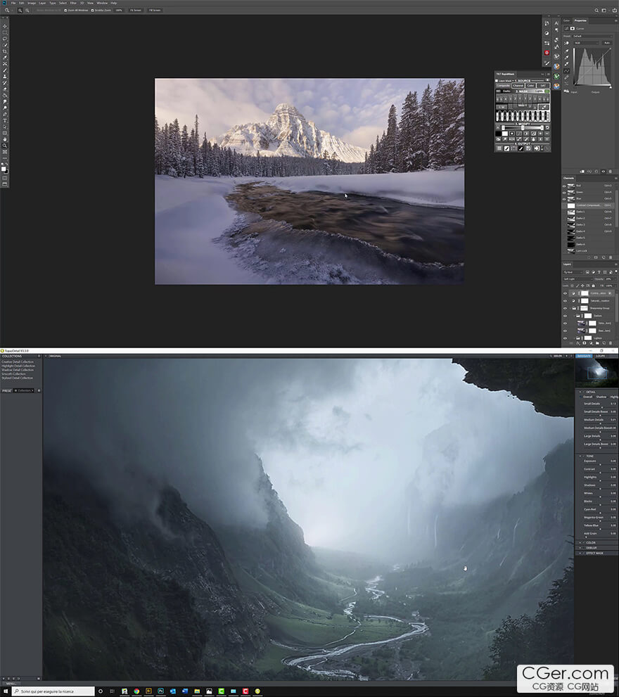This screenshot has height=697, width=619.
Task: Select the Move tool in Photoshop toolbar
Action: click(x=5, y=26)
